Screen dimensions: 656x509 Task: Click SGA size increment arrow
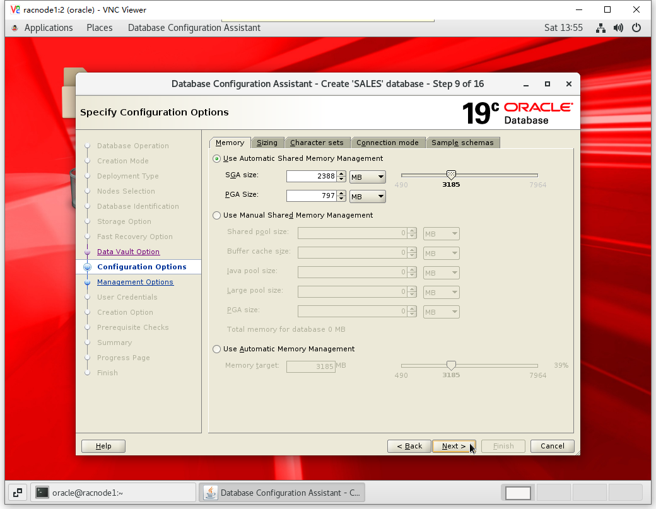coord(341,174)
